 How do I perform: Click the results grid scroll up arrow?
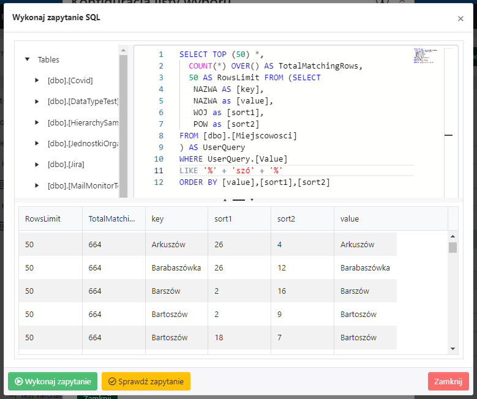point(453,236)
